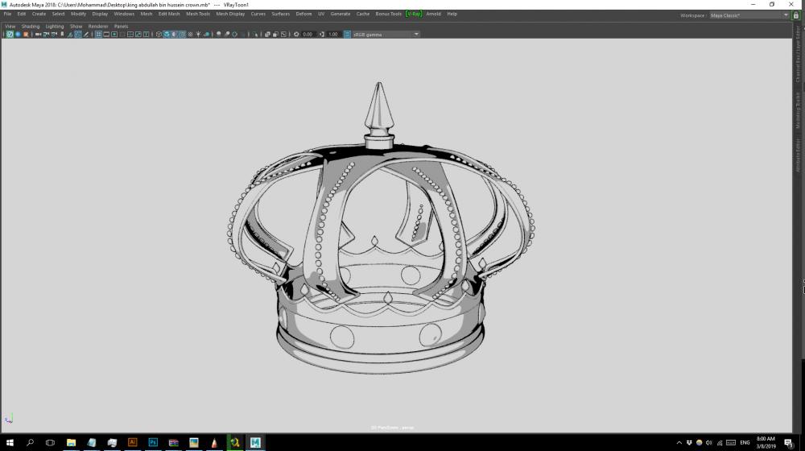Toggle the grid display in panel toolbar

[x=98, y=34]
